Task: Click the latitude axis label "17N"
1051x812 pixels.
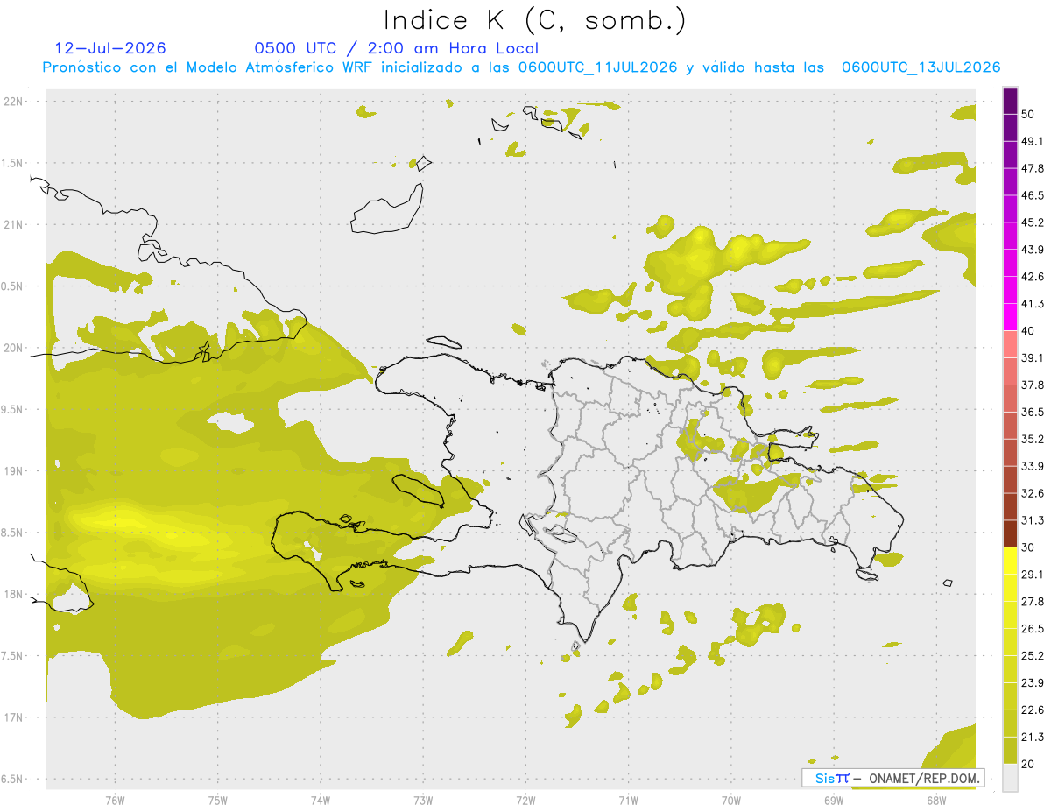Action: click(13, 717)
